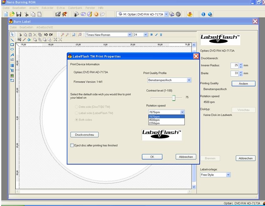Toggle bold text formatting

click(x=152, y=35)
